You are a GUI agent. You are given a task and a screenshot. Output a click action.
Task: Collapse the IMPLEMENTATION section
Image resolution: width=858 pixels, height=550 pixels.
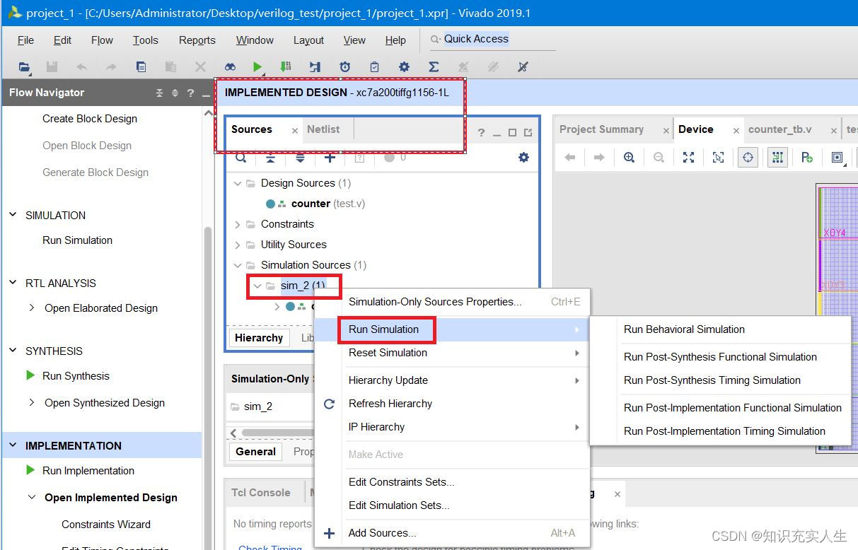tap(13, 445)
